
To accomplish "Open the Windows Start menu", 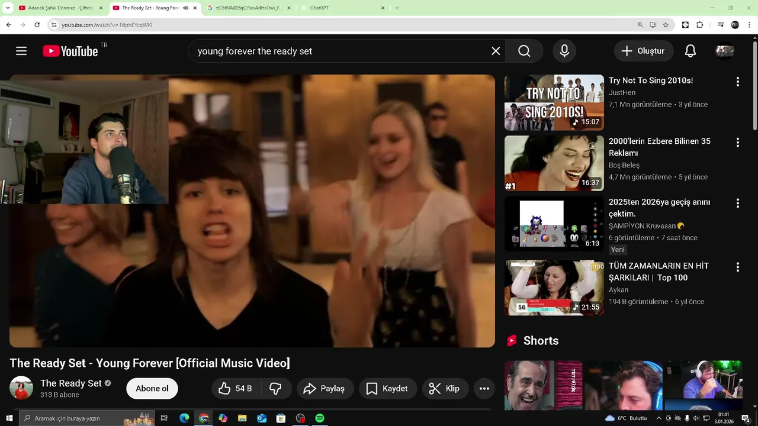I will coord(9,418).
